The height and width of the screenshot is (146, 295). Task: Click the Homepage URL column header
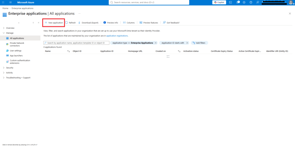[x=135, y=51]
